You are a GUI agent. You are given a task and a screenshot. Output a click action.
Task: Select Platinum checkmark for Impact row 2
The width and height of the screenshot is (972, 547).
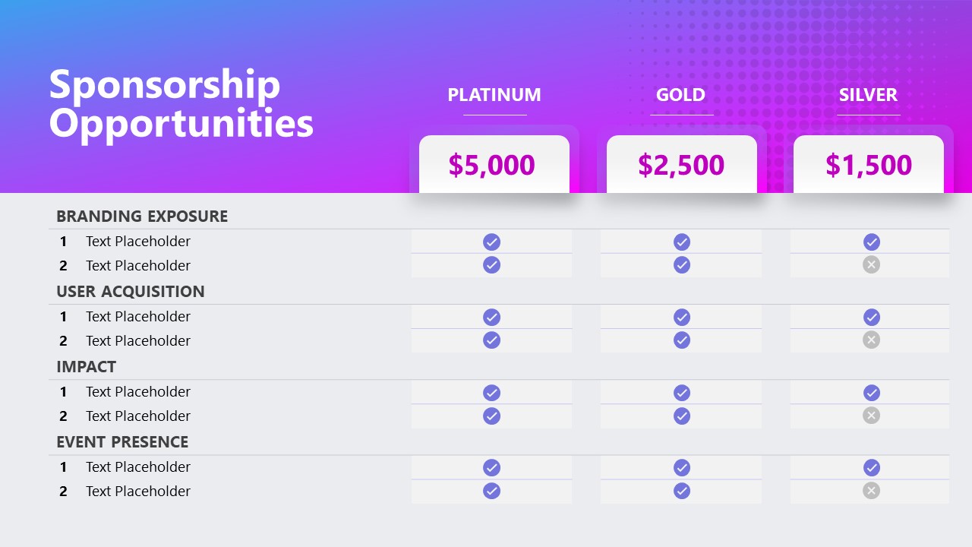pos(492,416)
